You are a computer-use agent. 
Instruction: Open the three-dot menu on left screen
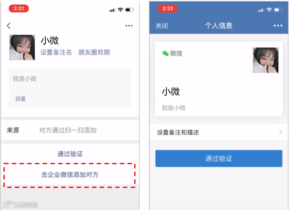pos(129,26)
